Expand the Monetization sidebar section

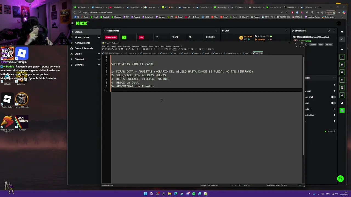99,37
